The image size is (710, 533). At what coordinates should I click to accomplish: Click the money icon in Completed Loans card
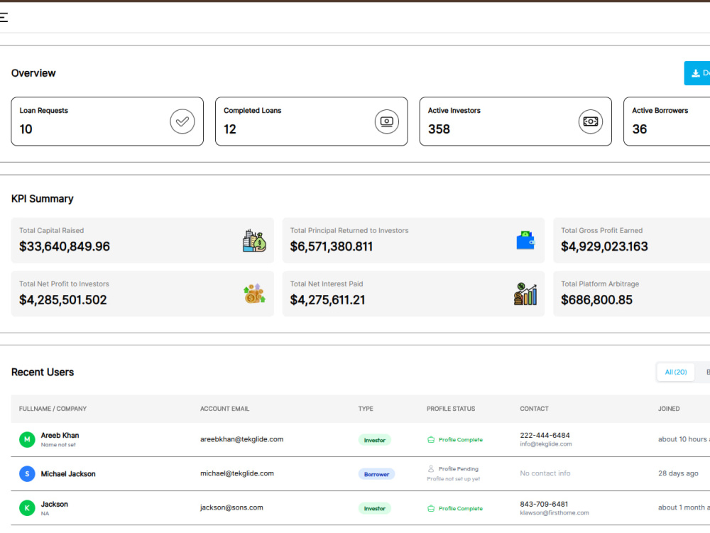(387, 122)
